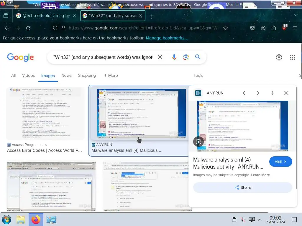Go to Google home via logo
Image resolution: width=302 pixels, height=226 pixels.
coord(20,57)
